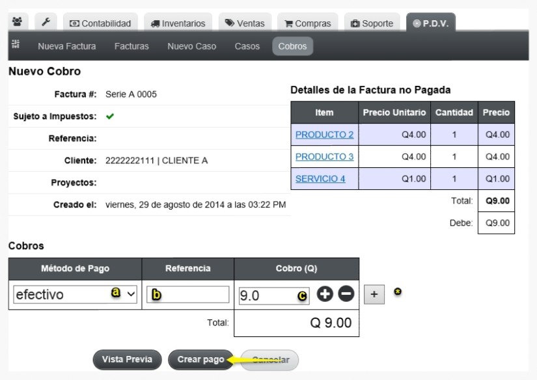Increase amount with round plus icon

tap(325, 293)
